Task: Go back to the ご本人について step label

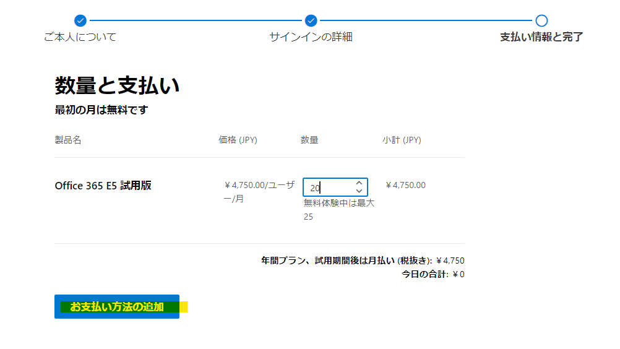Action: click(x=80, y=37)
